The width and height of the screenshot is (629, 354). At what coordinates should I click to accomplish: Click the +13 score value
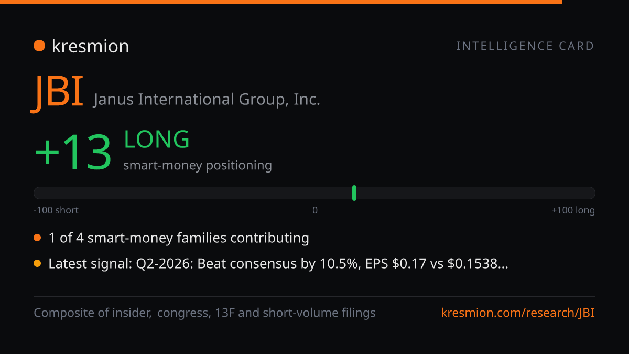(73, 152)
